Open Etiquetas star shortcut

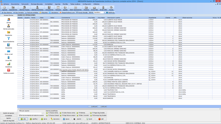pyautogui.click(x=44, y=13)
